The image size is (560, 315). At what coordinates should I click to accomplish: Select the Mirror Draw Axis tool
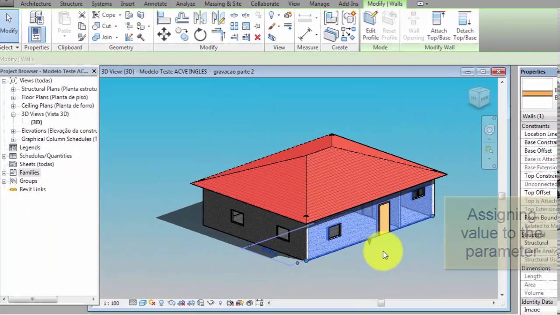(x=217, y=17)
